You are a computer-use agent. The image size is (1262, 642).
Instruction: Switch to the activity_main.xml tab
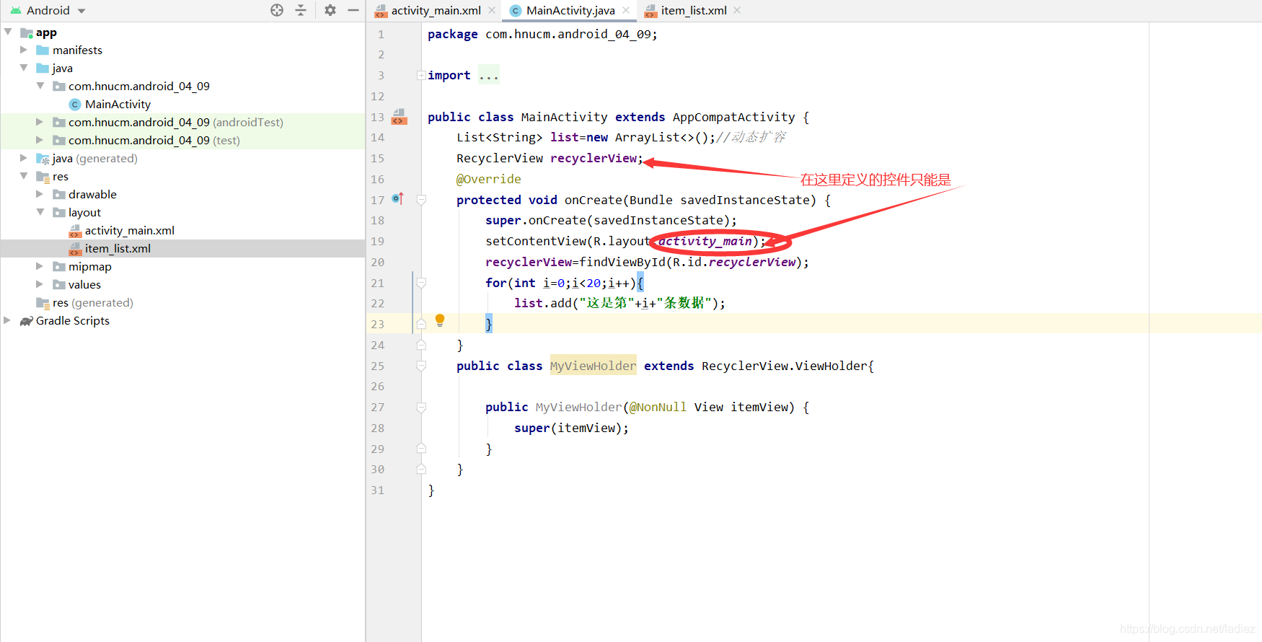click(428, 11)
